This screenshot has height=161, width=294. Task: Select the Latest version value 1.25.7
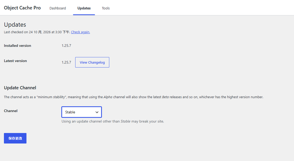pyautogui.click(x=66, y=62)
